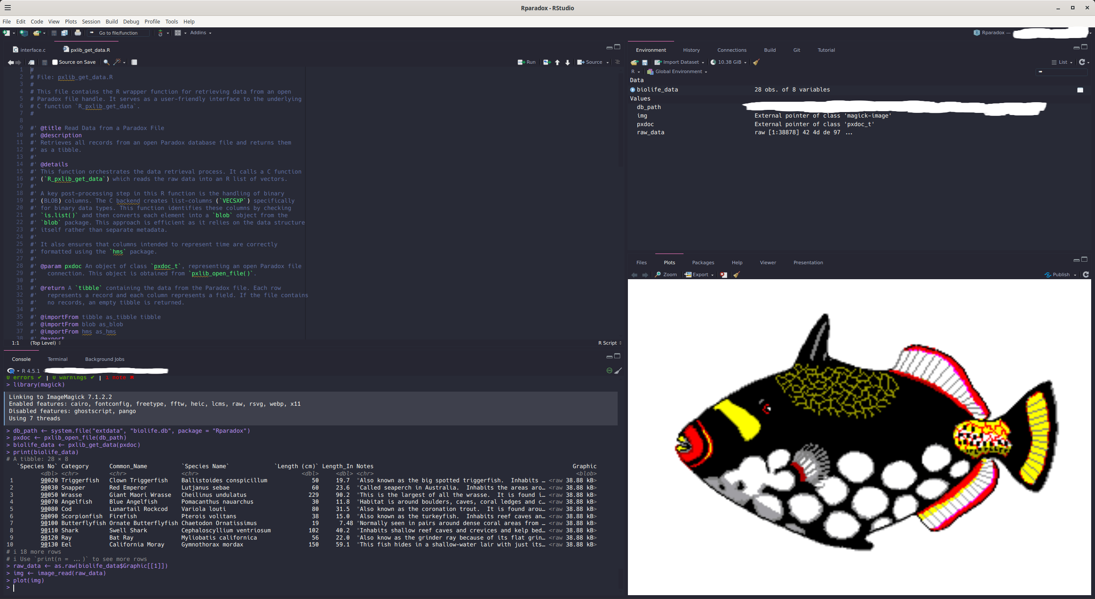The width and height of the screenshot is (1095, 599).
Task: Click the save all documents icon
Action: pos(64,33)
